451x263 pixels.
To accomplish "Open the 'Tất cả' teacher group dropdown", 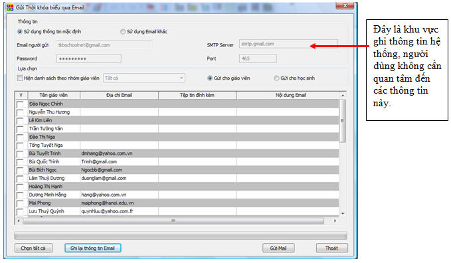I will point(144,78).
